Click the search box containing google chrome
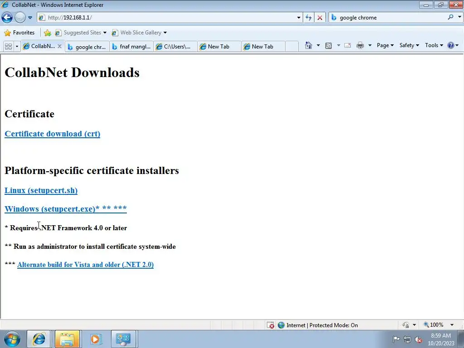The image size is (464, 348). pyautogui.click(x=388, y=18)
